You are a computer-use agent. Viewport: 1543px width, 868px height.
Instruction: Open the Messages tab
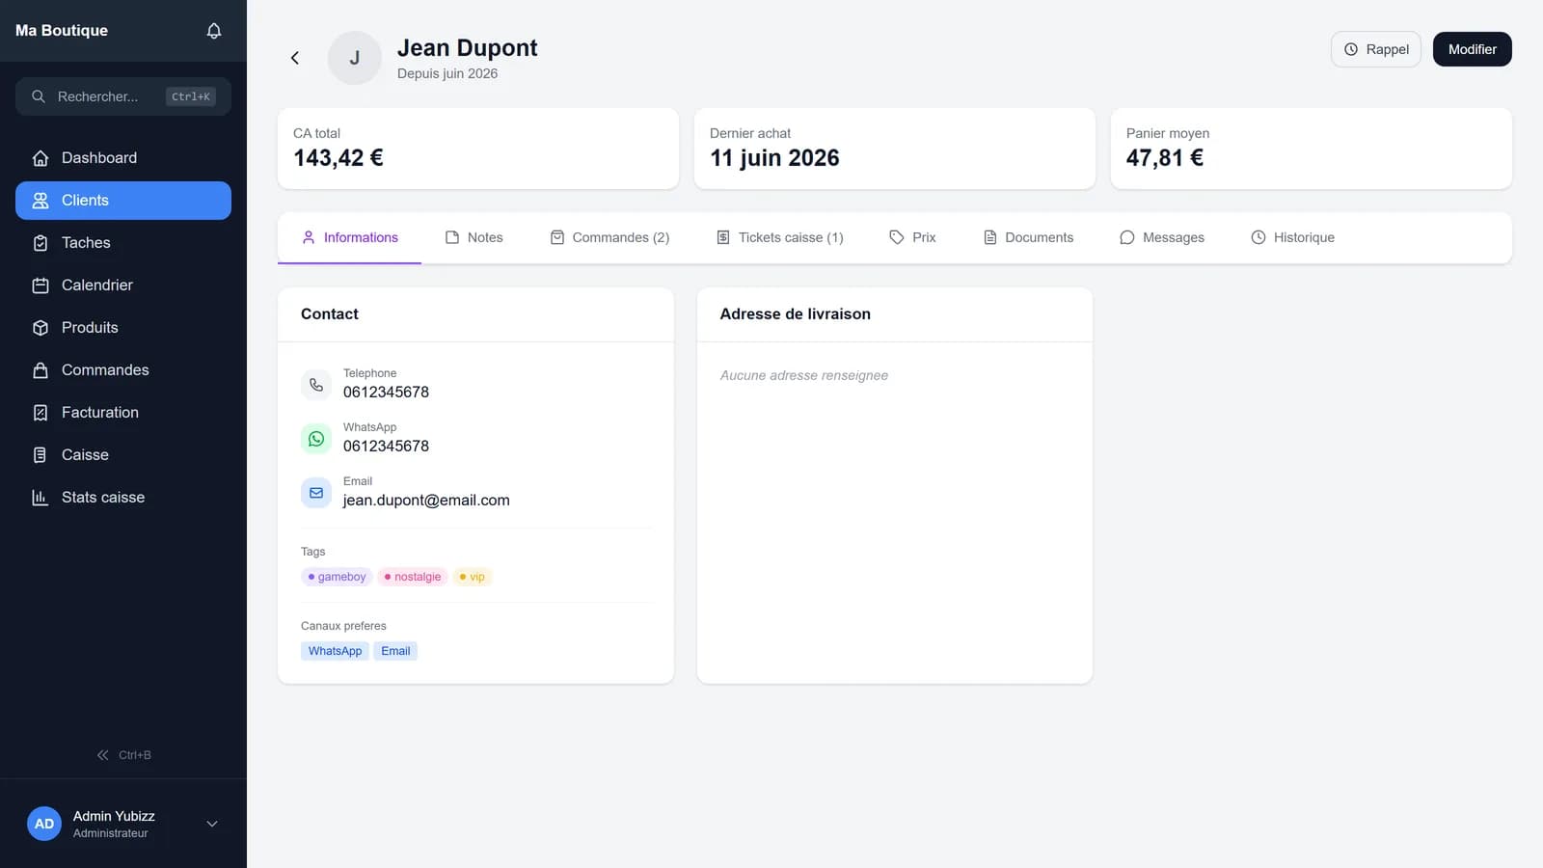click(1162, 237)
